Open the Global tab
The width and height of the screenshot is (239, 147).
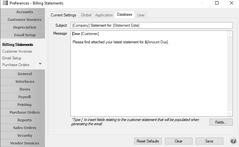coord(86,15)
